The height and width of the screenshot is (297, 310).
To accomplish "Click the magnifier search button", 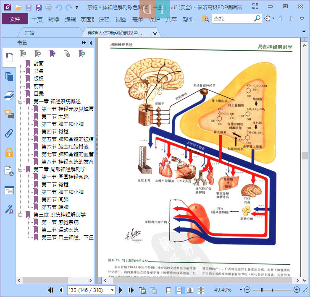I will (x=257, y=18).
